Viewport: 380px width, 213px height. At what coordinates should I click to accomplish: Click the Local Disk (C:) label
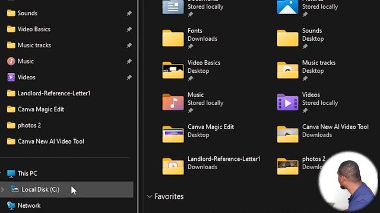(x=40, y=189)
